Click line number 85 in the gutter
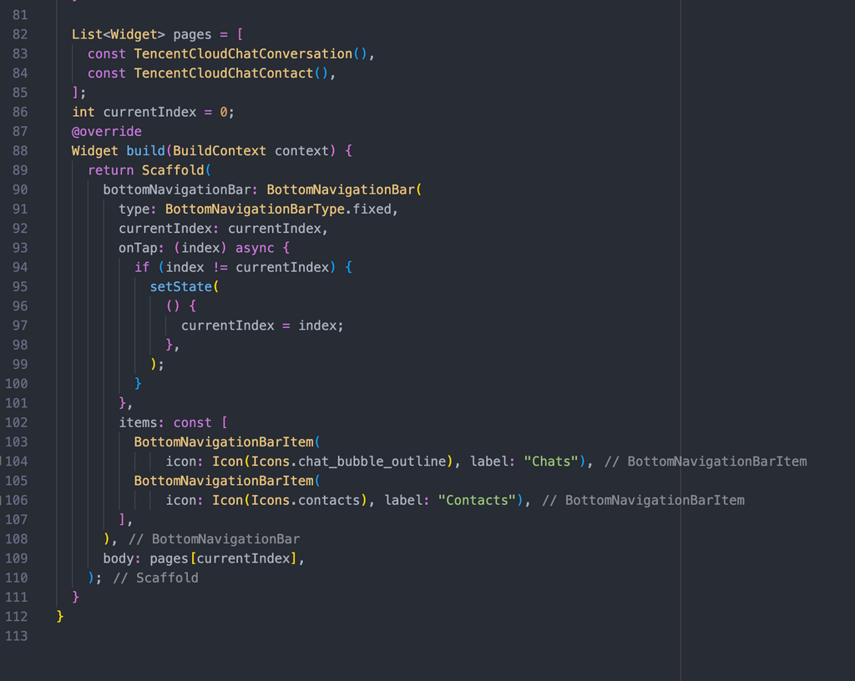This screenshot has height=681, width=855. click(20, 93)
